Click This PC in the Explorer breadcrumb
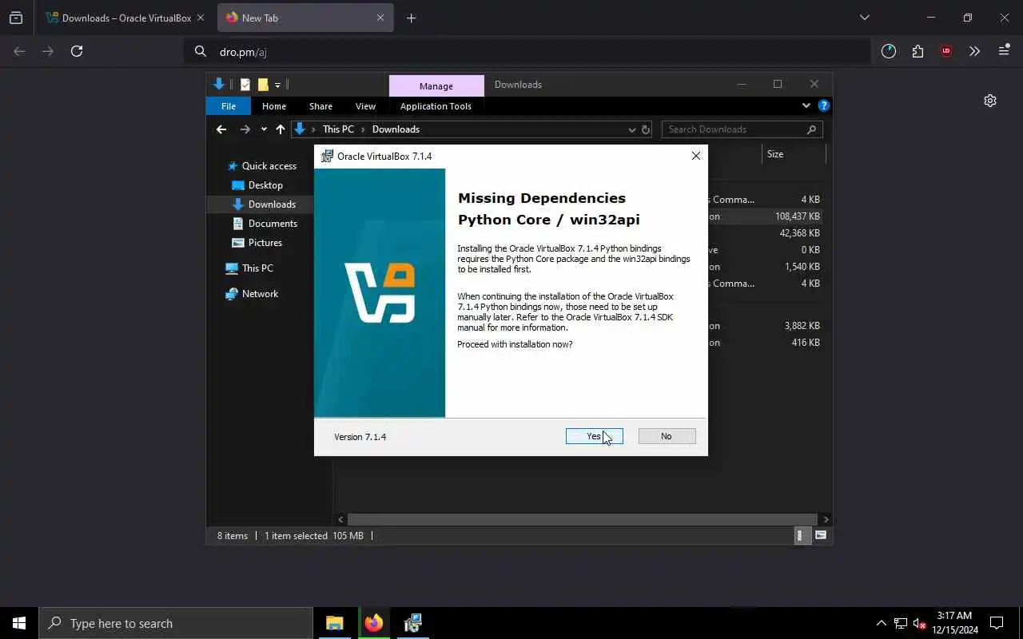Image resolution: width=1023 pixels, height=639 pixels. 338,129
